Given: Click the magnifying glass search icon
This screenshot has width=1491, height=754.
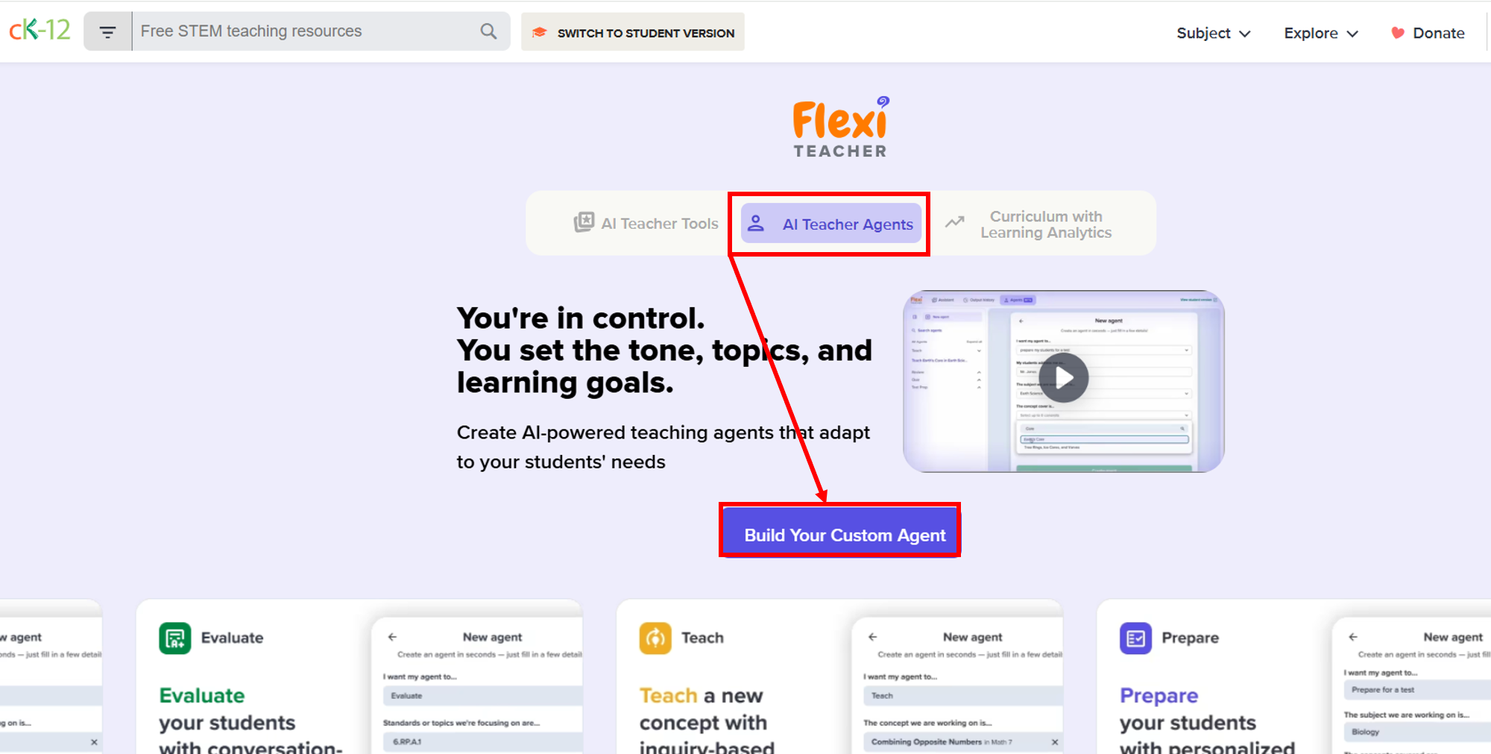Looking at the screenshot, I should coord(488,31).
